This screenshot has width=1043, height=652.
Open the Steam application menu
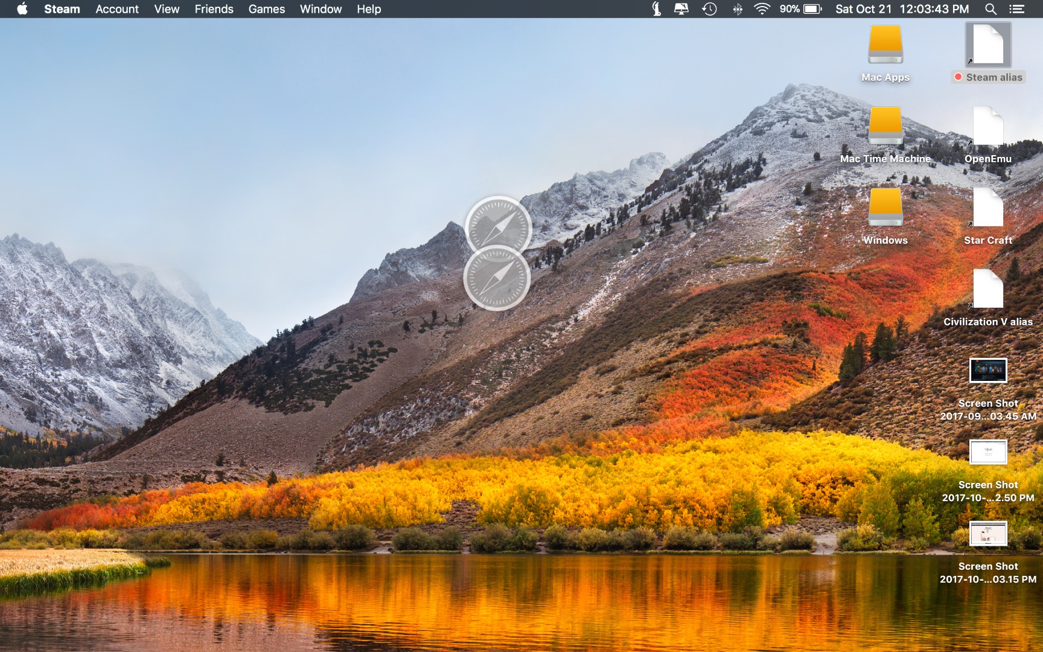[x=62, y=9]
